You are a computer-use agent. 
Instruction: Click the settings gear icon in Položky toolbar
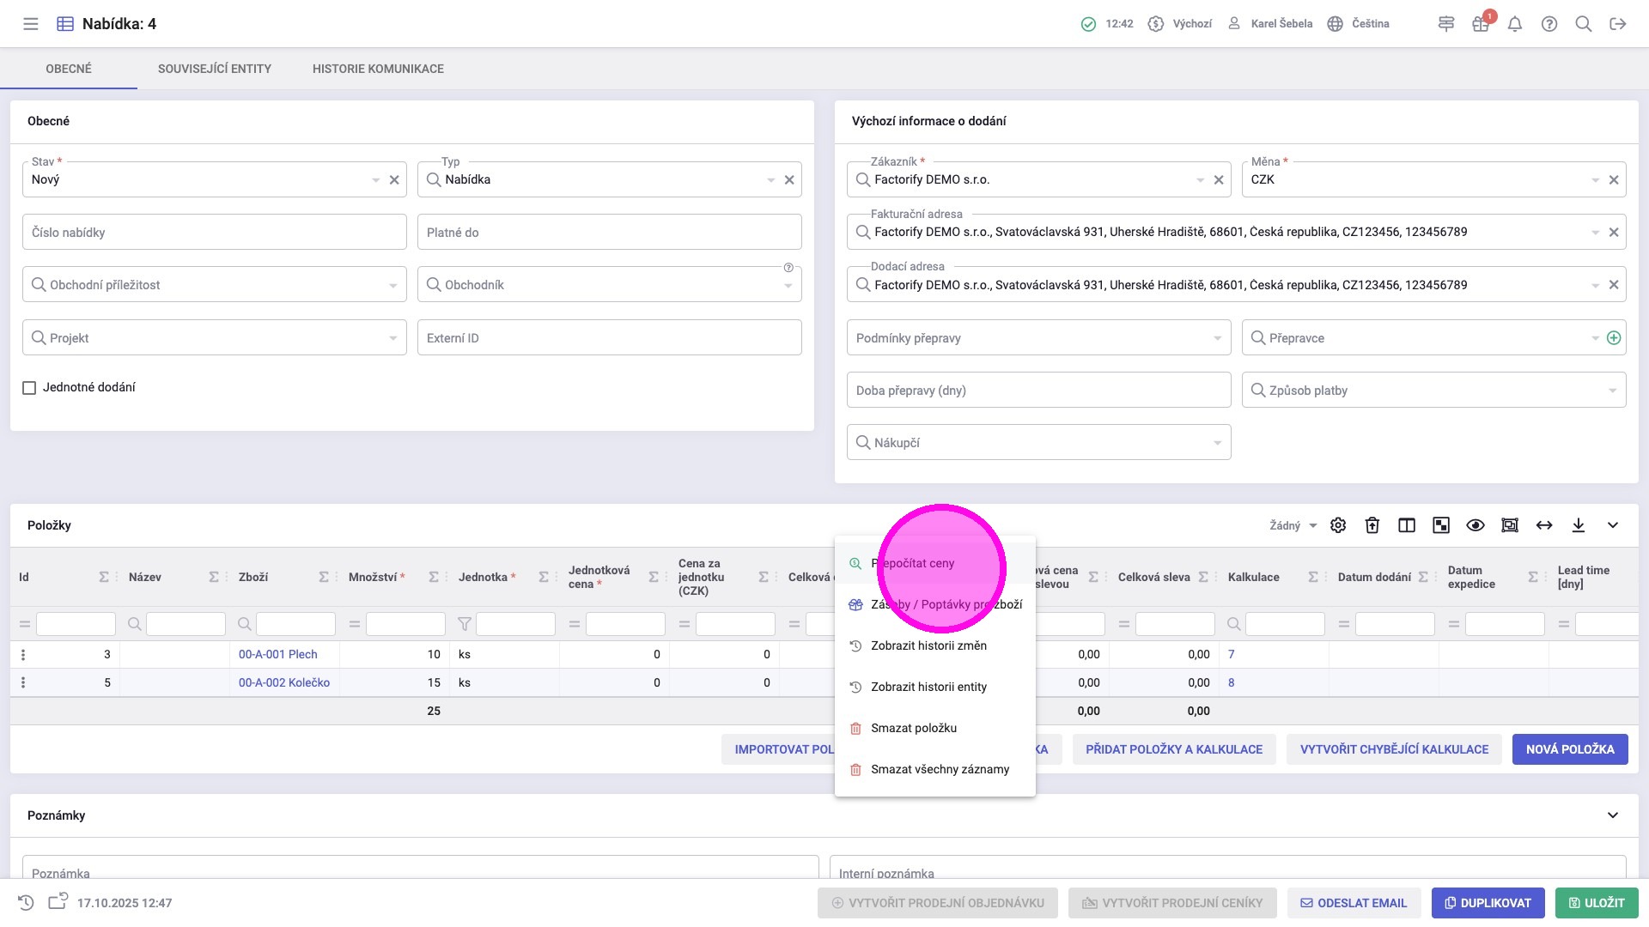(1338, 525)
